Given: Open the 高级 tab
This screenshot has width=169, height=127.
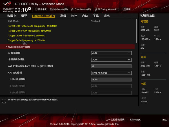Looking at the screenshot, I should pyautogui.click(x=63, y=16).
